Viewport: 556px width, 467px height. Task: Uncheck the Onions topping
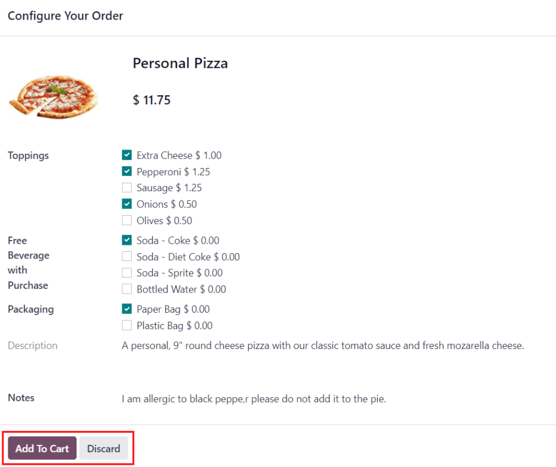(126, 203)
